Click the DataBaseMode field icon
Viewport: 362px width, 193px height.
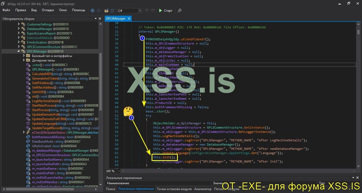tap(28, 142)
